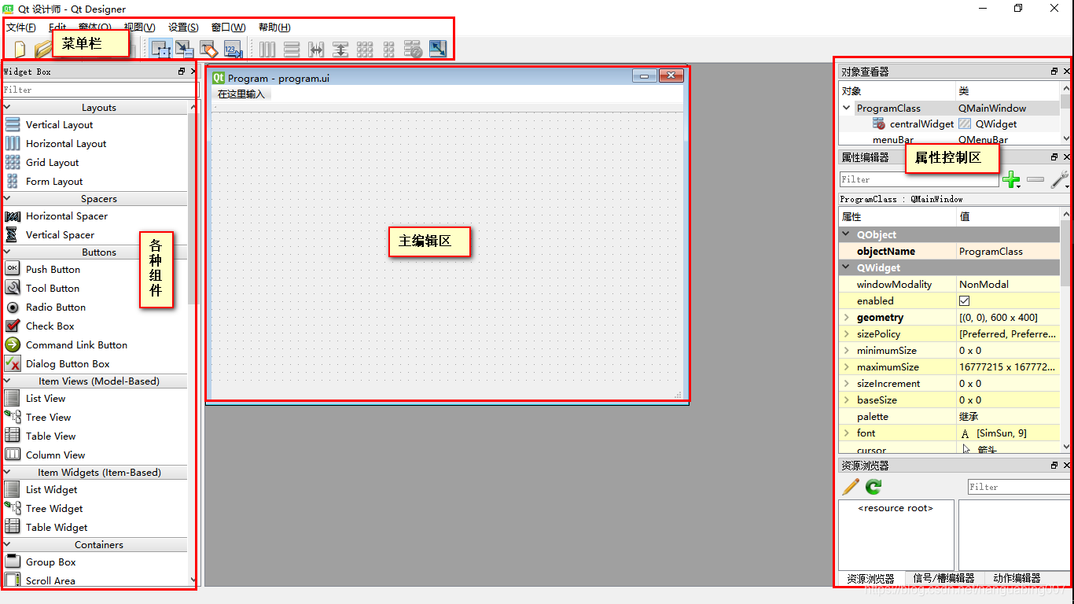Switch to the 信号/槽编辑器 tab
This screenshot has width=1074, height=604.
click(943, 578)
